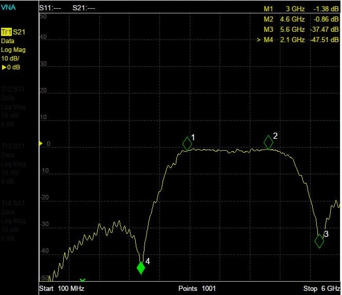Select marker 3 diamond near 5.6 GHz
Viewport: 342px width, 295px height.
tap(319, 241)
